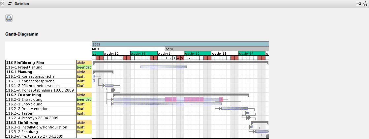The height and width of the screenshot is (139, 369).
Task: Click the Prototyp 22.04.2009 milestone diamond
Action: pyautogui.click(x=248, y=118)
